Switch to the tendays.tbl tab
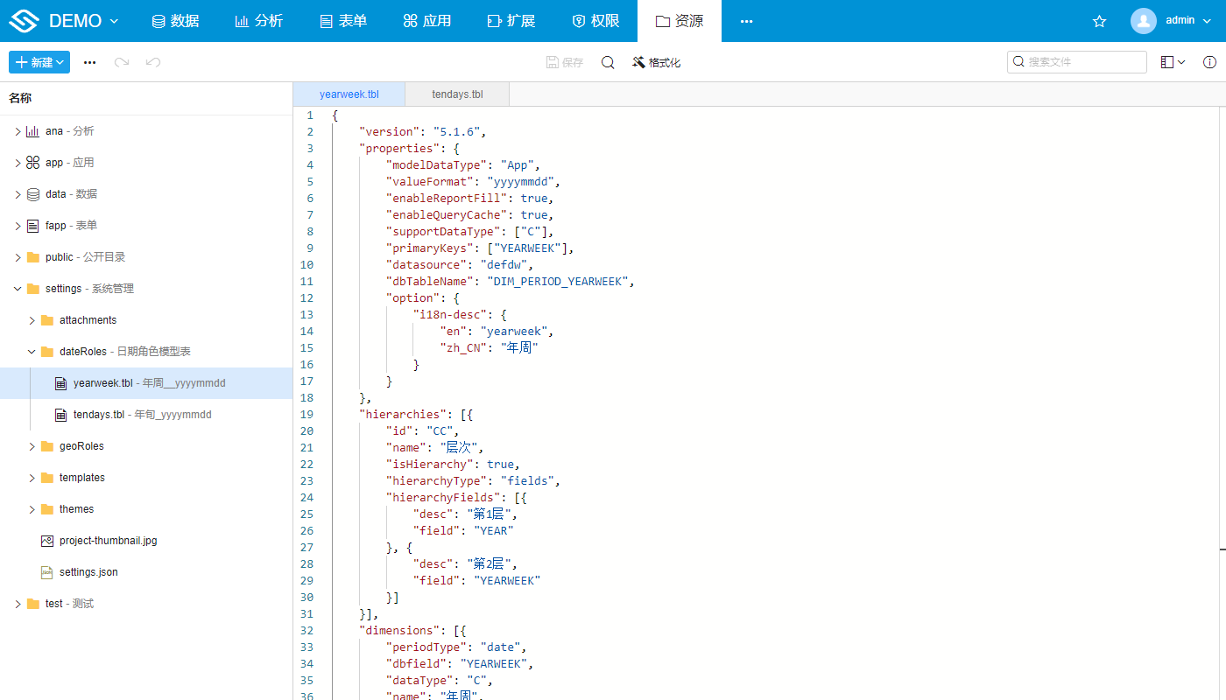 pos(457,94)
